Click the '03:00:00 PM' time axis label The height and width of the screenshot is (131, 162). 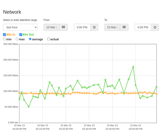click(19, 129)
